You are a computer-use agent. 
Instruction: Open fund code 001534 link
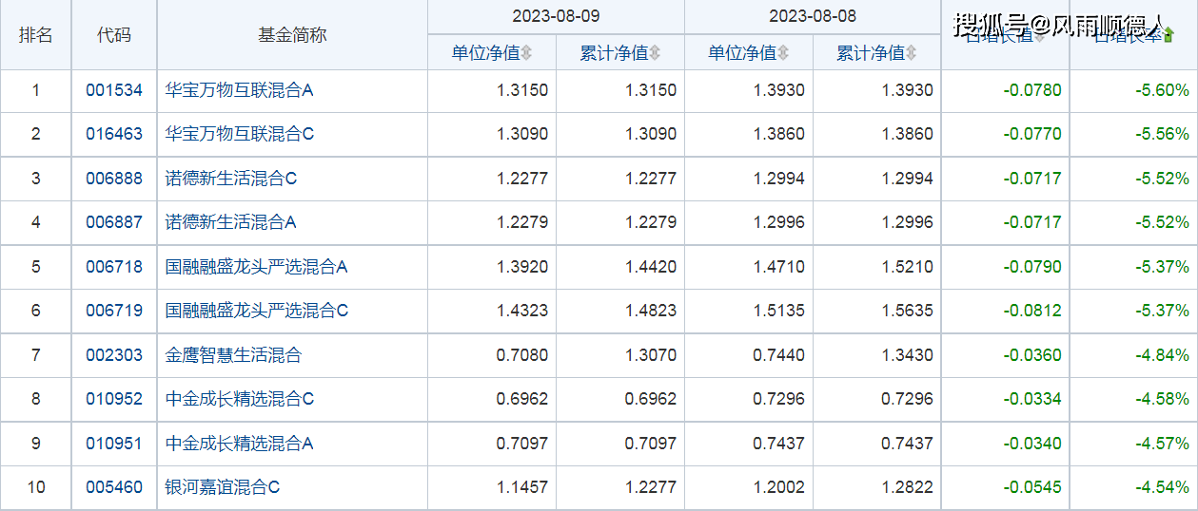tap(114, 90)
